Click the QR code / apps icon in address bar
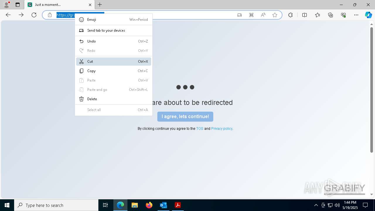This screenshot has width=375, height=211. [x=251, y=15]
